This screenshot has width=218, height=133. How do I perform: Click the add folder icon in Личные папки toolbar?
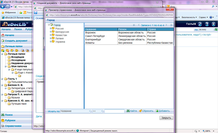click(3, 50)
